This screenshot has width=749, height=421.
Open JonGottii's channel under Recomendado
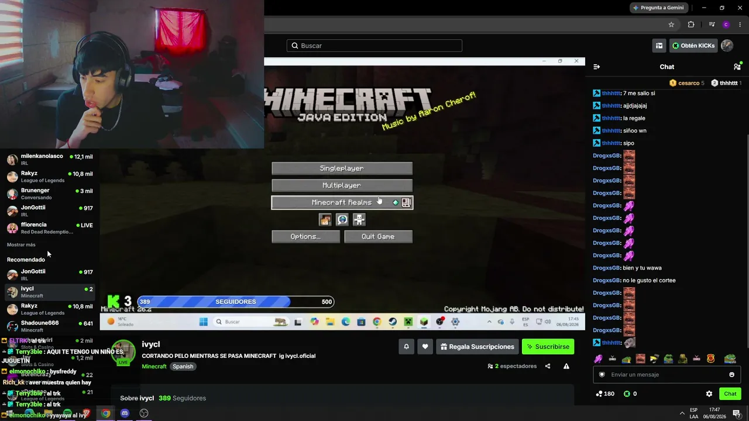[50, 275]
